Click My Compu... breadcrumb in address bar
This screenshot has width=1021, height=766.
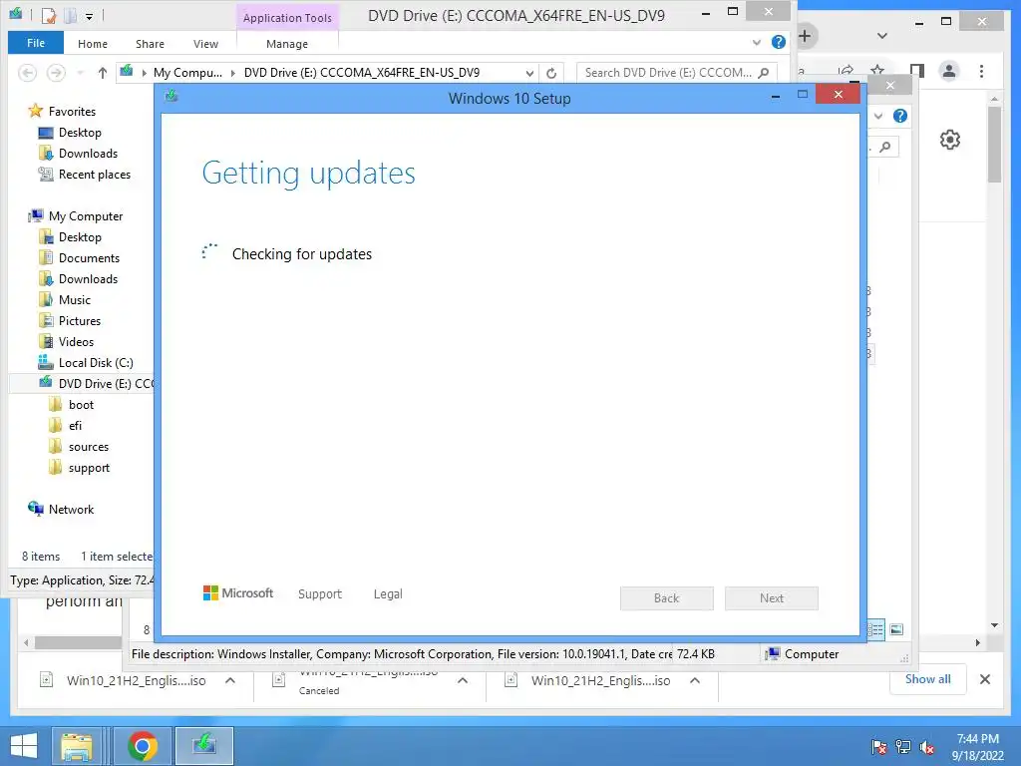pos(187,72)
